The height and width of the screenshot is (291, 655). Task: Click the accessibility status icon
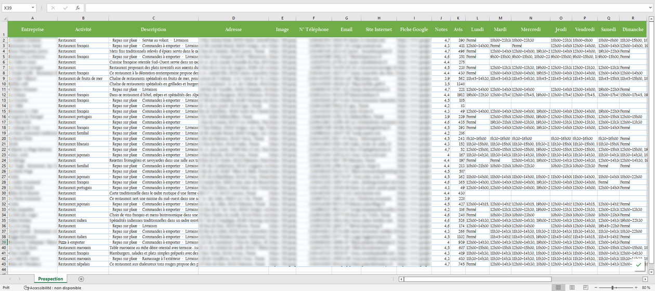click(x=27, y=287)
